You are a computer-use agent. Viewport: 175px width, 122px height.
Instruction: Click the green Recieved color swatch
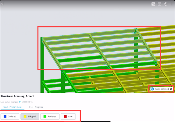(45, 117)
